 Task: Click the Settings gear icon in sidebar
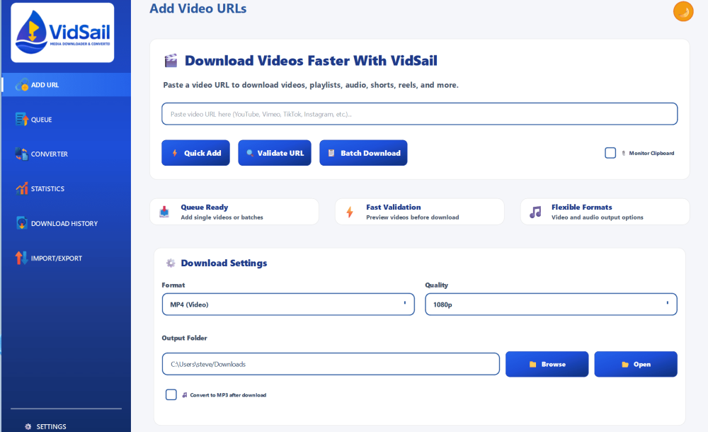click(x=28, y=426)
